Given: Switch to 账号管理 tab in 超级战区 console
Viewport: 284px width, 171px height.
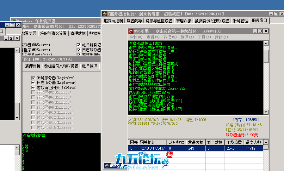Looking at the screenshot, I should [240, 21].
